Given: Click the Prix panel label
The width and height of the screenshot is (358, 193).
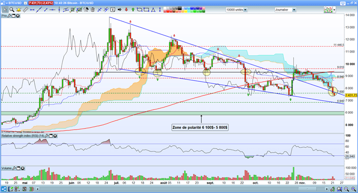Looking at the screenshot, I should click(4, 16).
